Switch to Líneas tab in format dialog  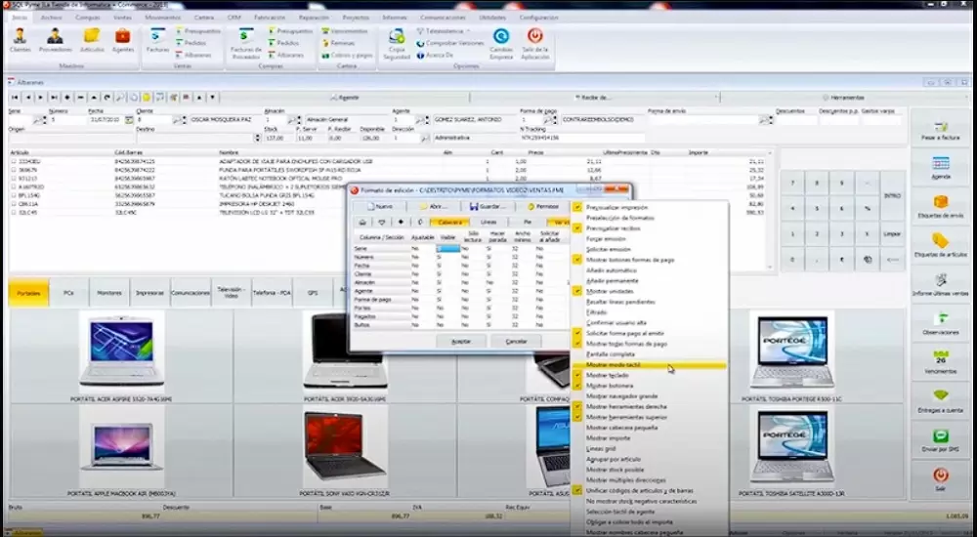(x=488, y=222)
